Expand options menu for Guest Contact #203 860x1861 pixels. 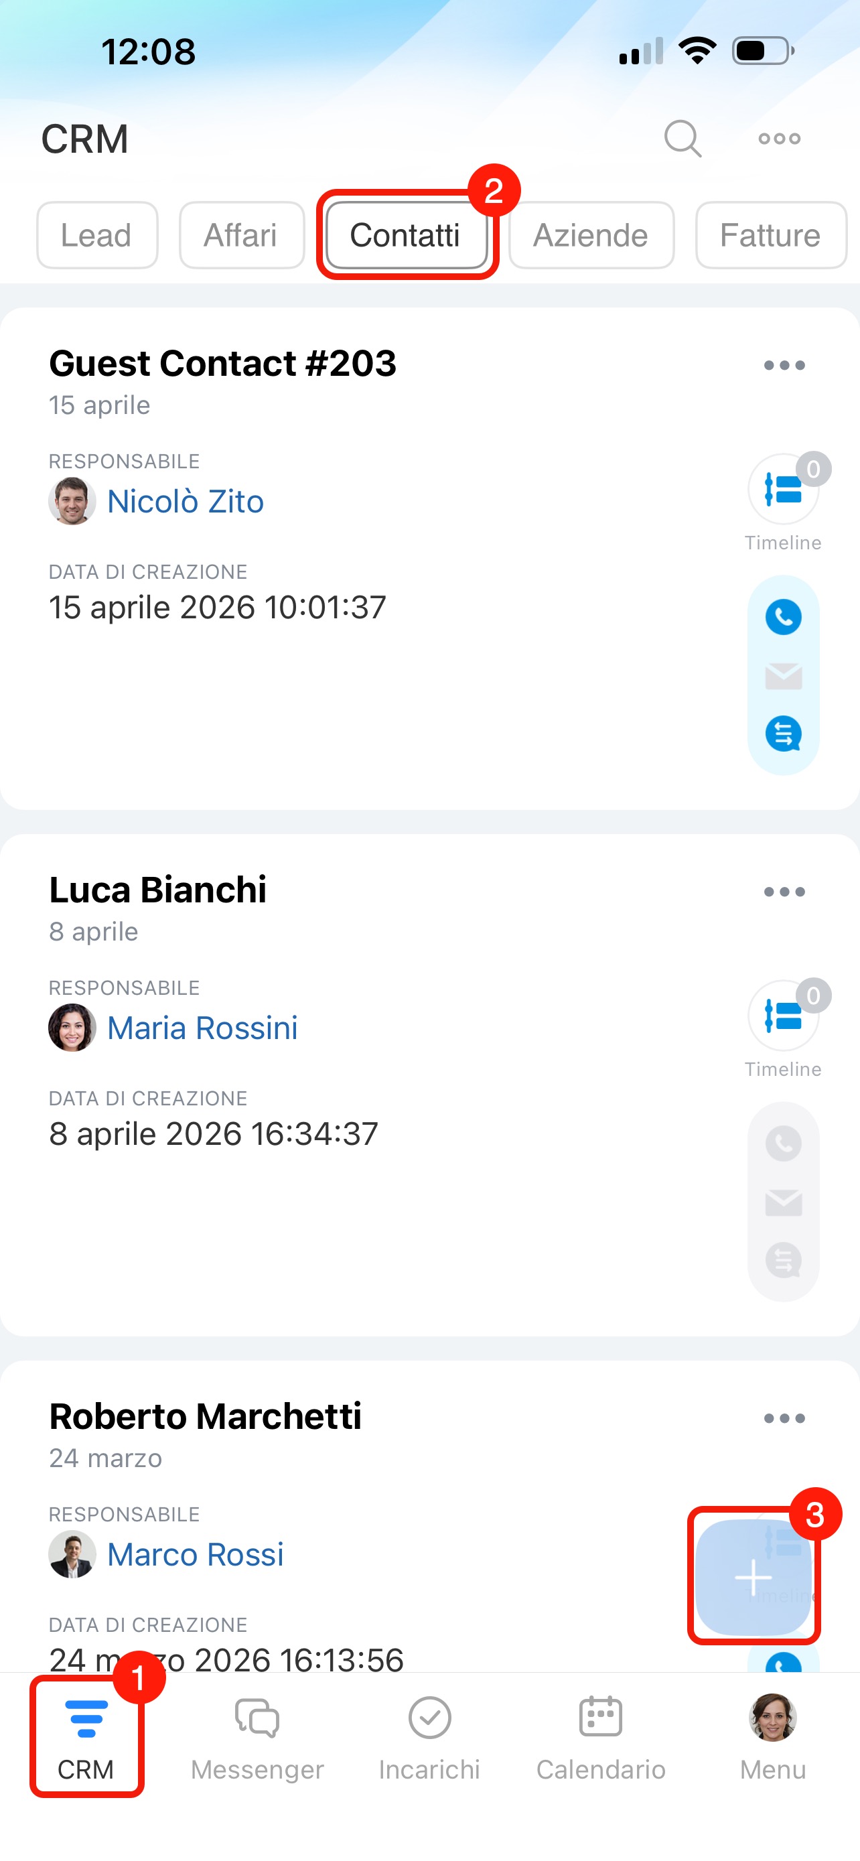[x=784, y=366]
